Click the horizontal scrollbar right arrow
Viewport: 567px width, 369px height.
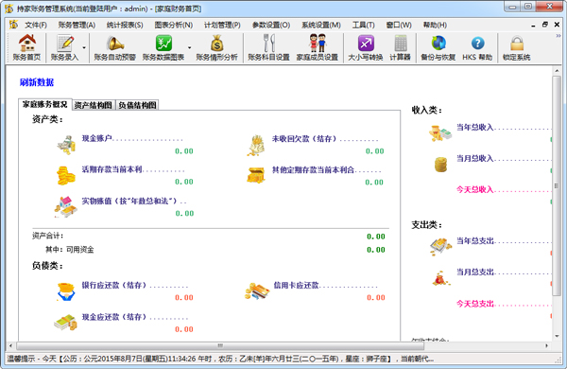tap(546, 346)
